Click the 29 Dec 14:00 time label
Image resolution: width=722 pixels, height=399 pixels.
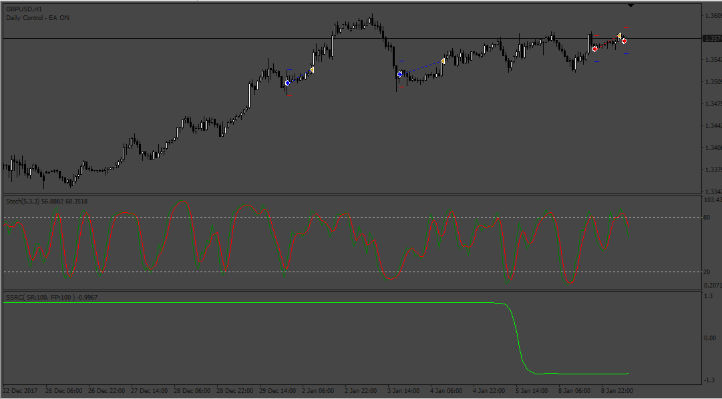278,391
